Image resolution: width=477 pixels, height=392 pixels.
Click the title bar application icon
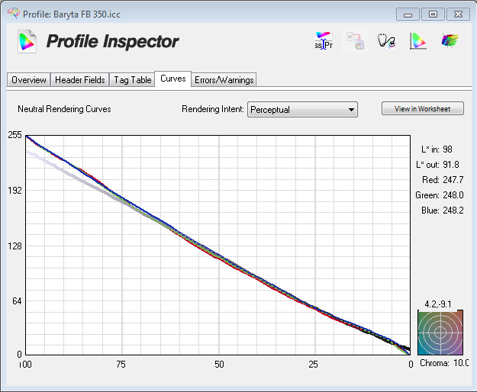[14, 14]
